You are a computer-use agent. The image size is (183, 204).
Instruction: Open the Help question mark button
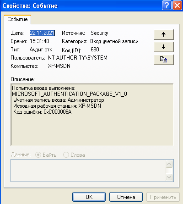point(167,6)
